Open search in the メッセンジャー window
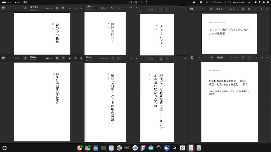The image size is (271, 152). coord(161,9)
